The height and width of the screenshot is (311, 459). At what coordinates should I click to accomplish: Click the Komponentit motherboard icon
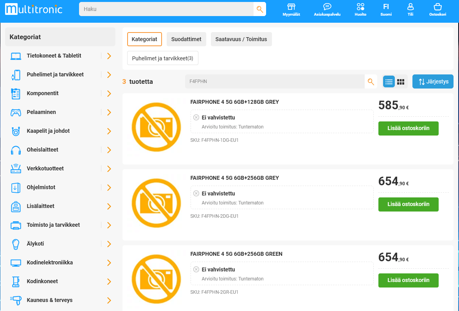tap(16, 94)
